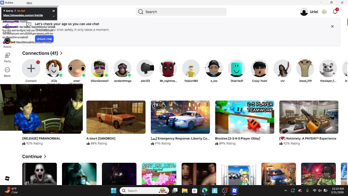Screen dimensions: 348x196
Task: Open the 88% Rating under A desrt
Action: tap(97, 143)
